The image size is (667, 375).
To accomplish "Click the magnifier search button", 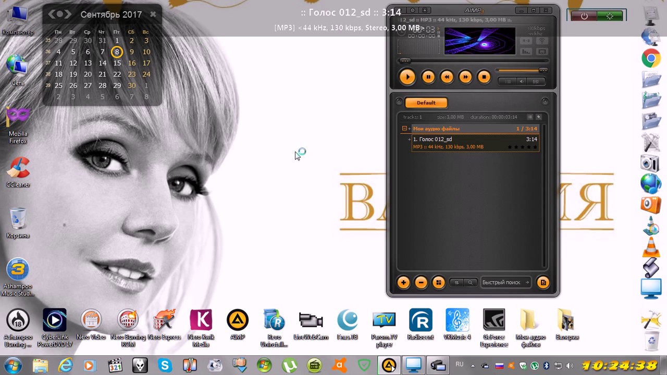I will [x=470, y=282].
